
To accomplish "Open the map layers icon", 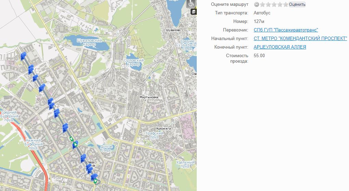I will coord(194,12).
